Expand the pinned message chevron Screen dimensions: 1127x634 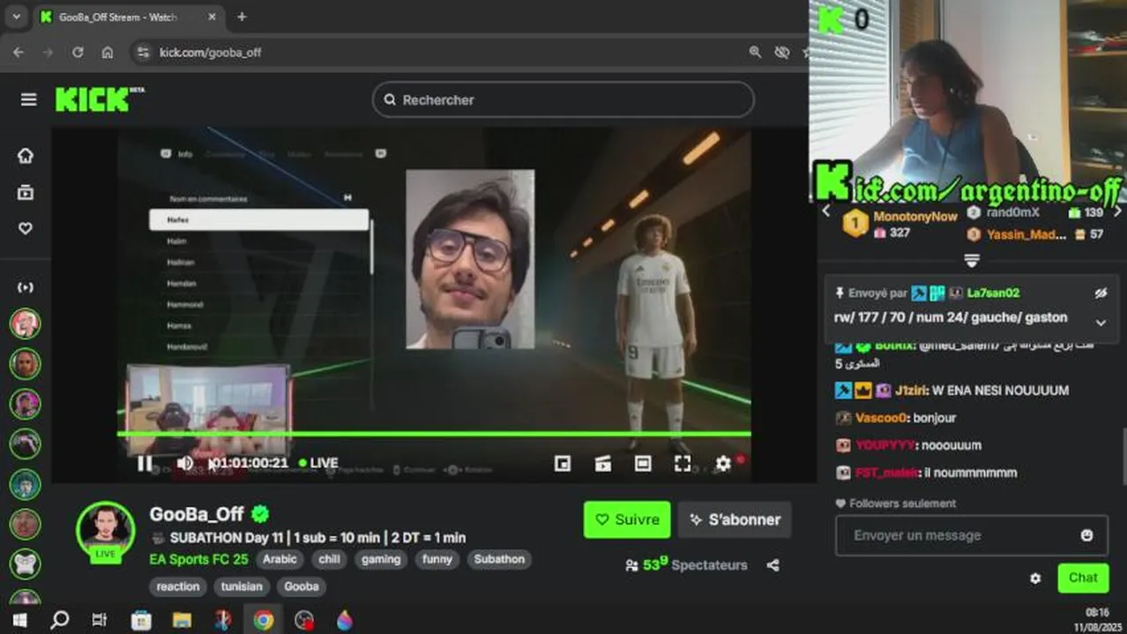(x=1101, y=323)
